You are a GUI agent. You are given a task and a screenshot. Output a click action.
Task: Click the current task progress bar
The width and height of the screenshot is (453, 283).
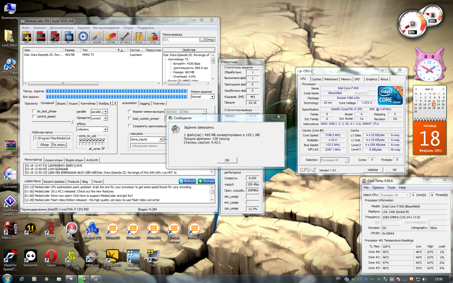(x=116, y=91)
